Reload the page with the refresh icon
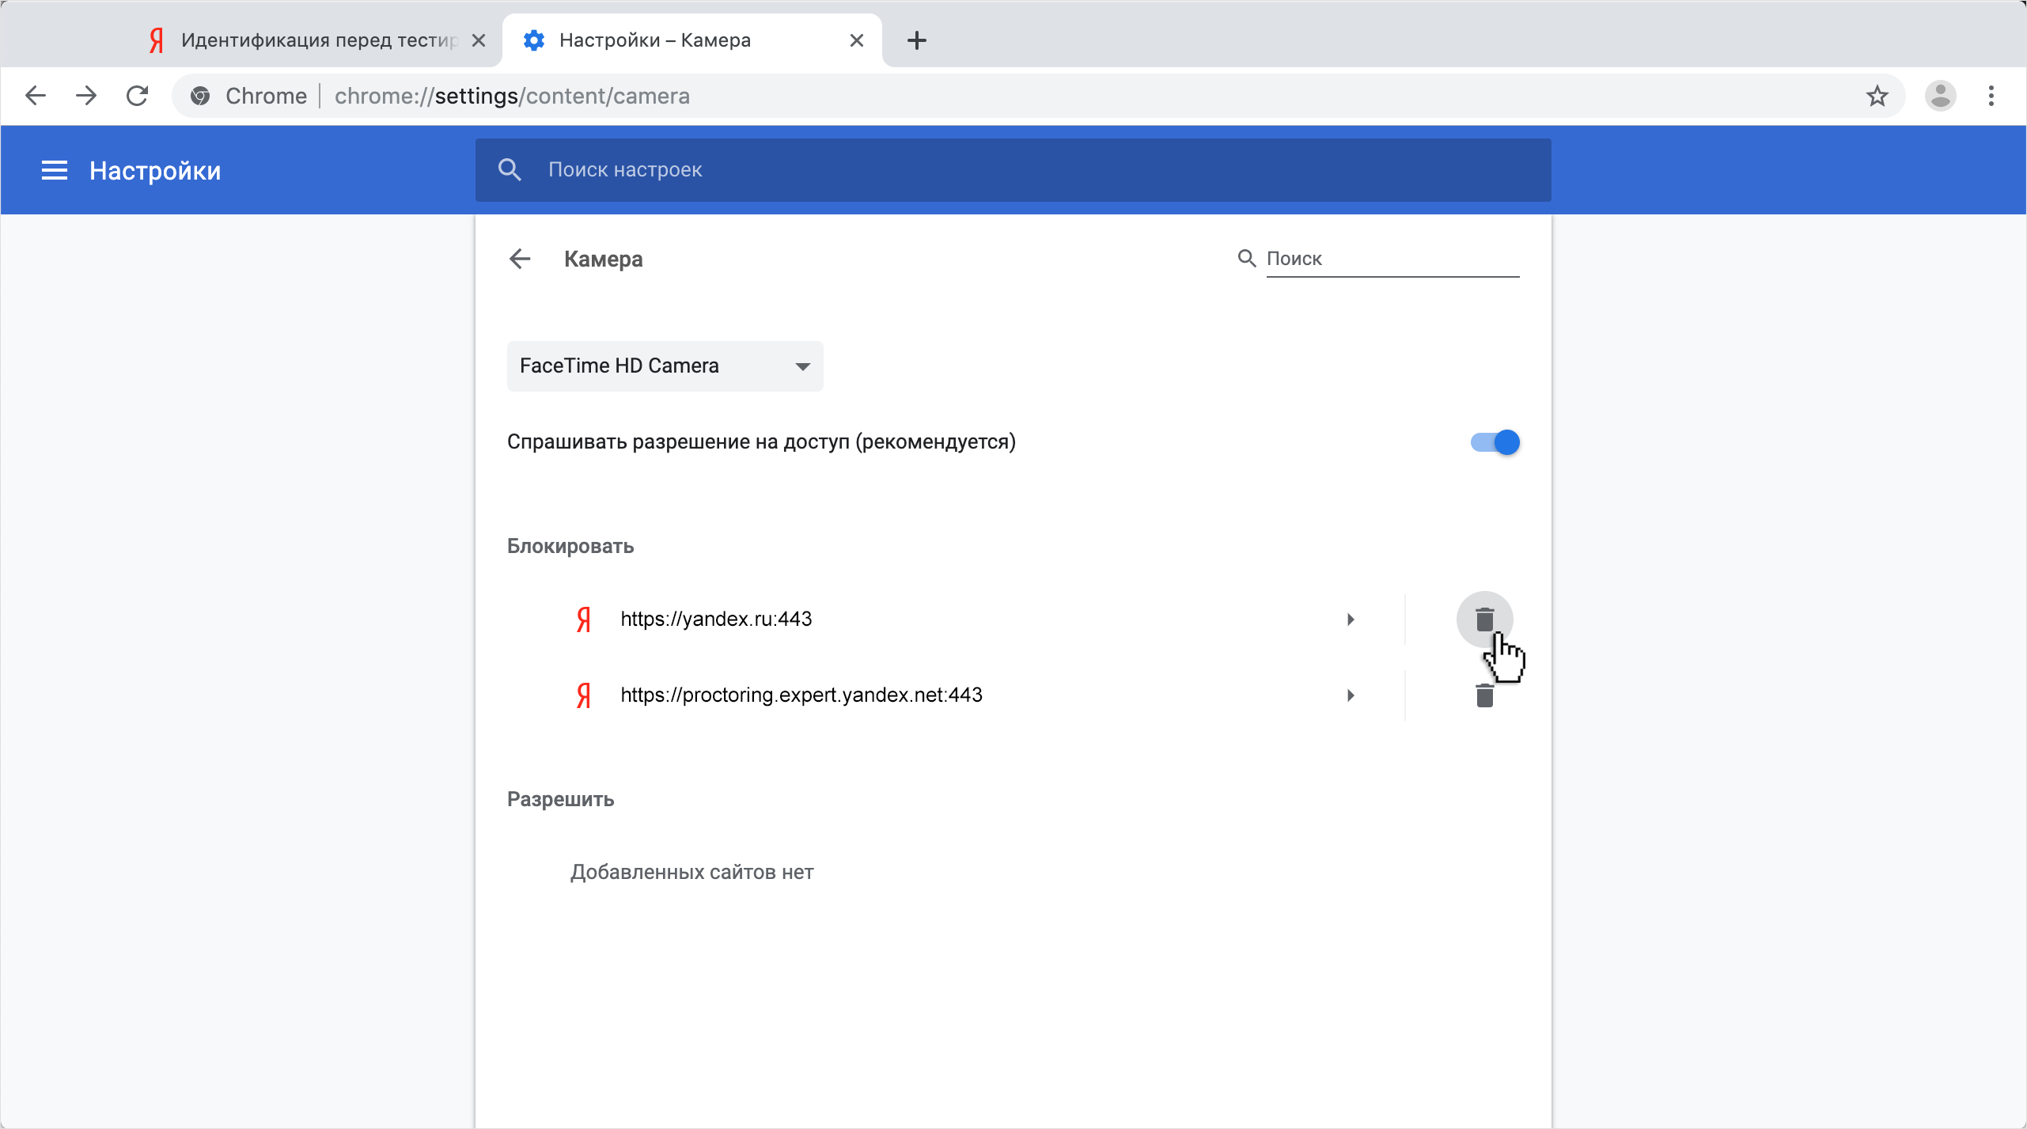Screen dimensions: 2027x1129 (138, 96)
